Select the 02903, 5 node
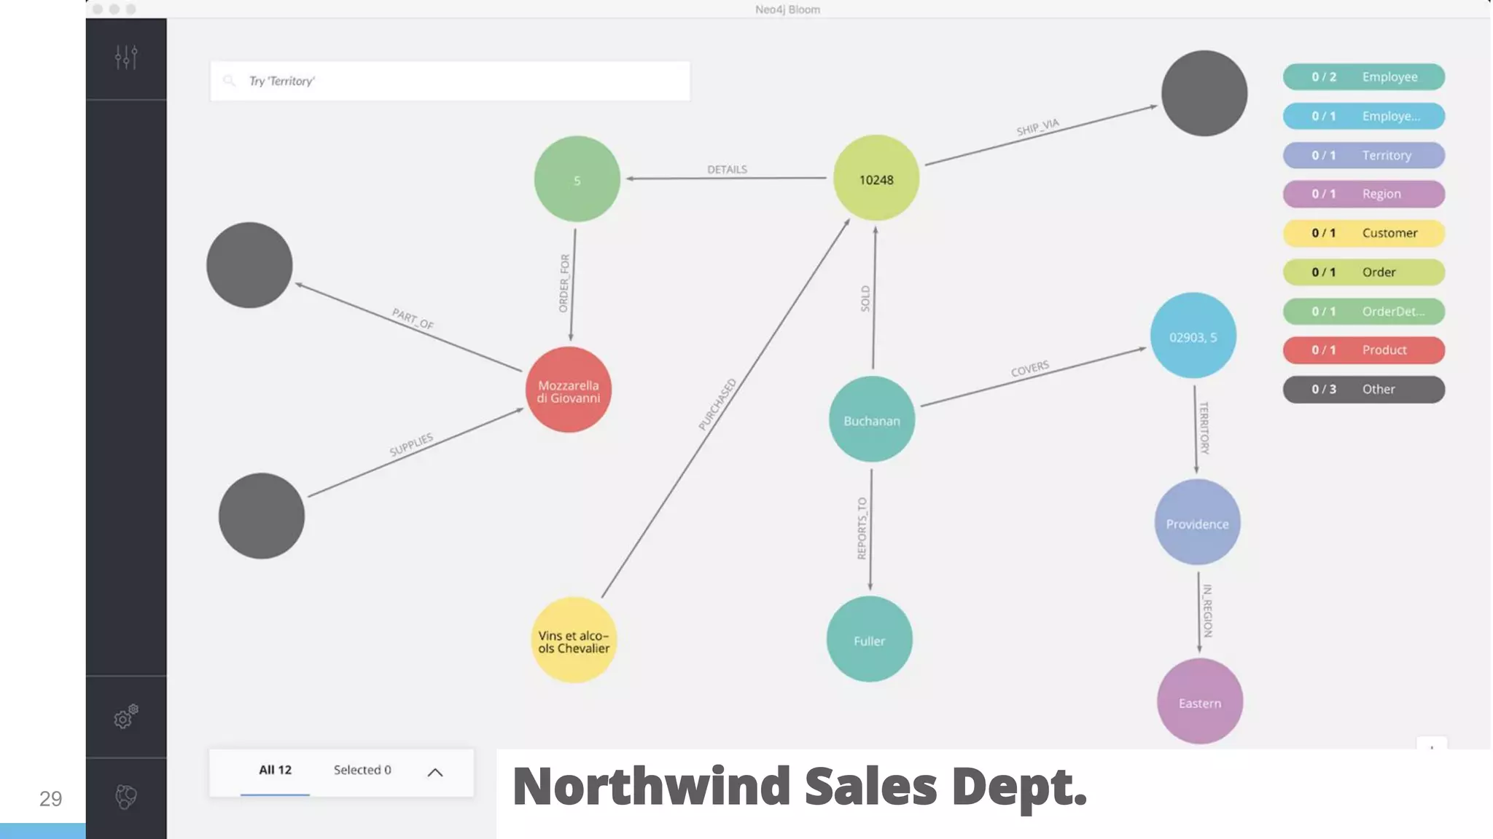This screenshot has height=839, width=1493. [x=1193, y=336]
